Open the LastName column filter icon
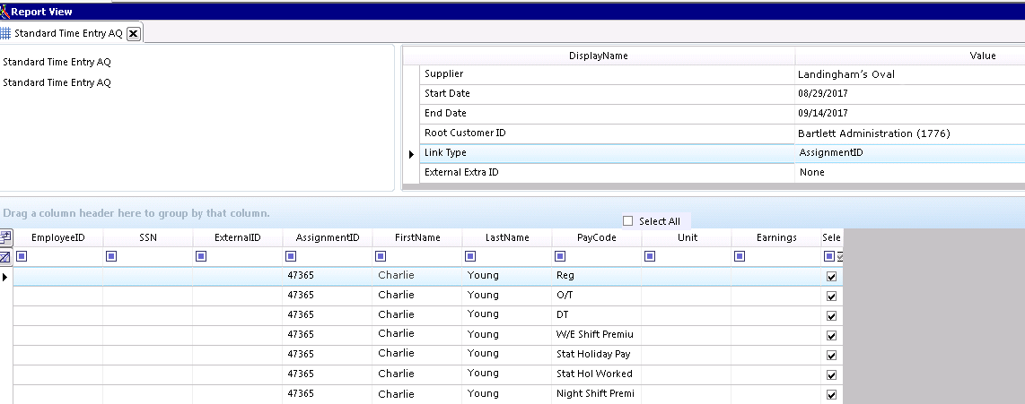The image size is (1025, 404). point(470,256)
